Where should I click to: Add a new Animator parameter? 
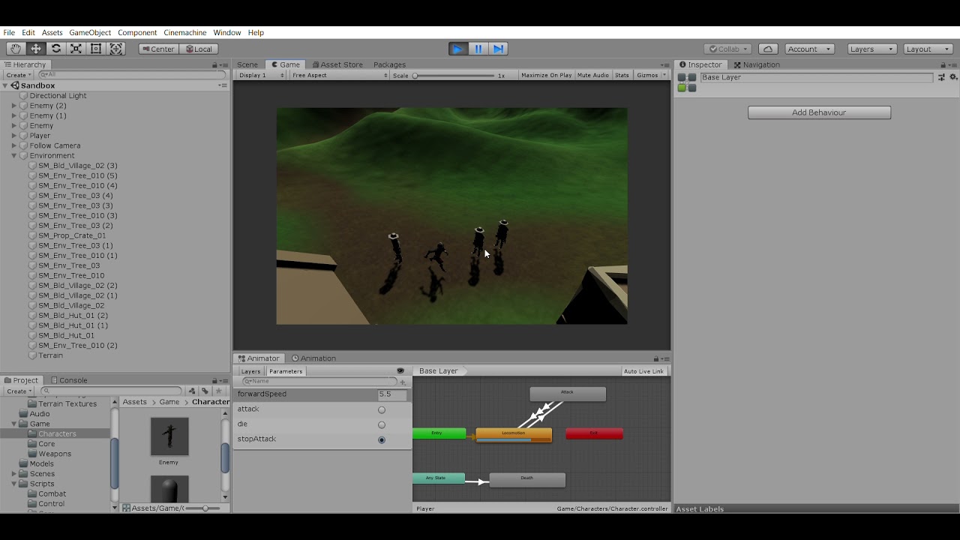pos(403,382)
